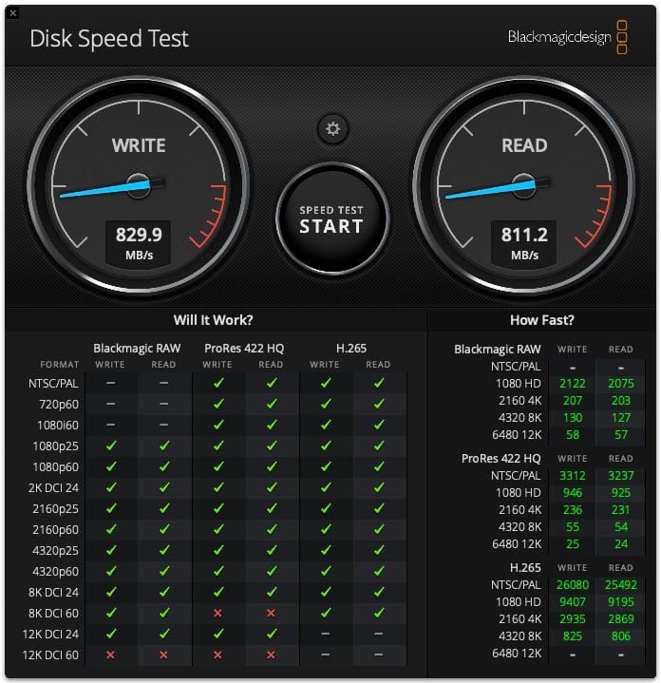Click red X for Blackmagic RAW write 12K DCI 60
This screenshot has width=661, height=683.
click(x=110, y=655)
